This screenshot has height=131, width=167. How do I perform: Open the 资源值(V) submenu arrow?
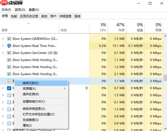point(65,89)
